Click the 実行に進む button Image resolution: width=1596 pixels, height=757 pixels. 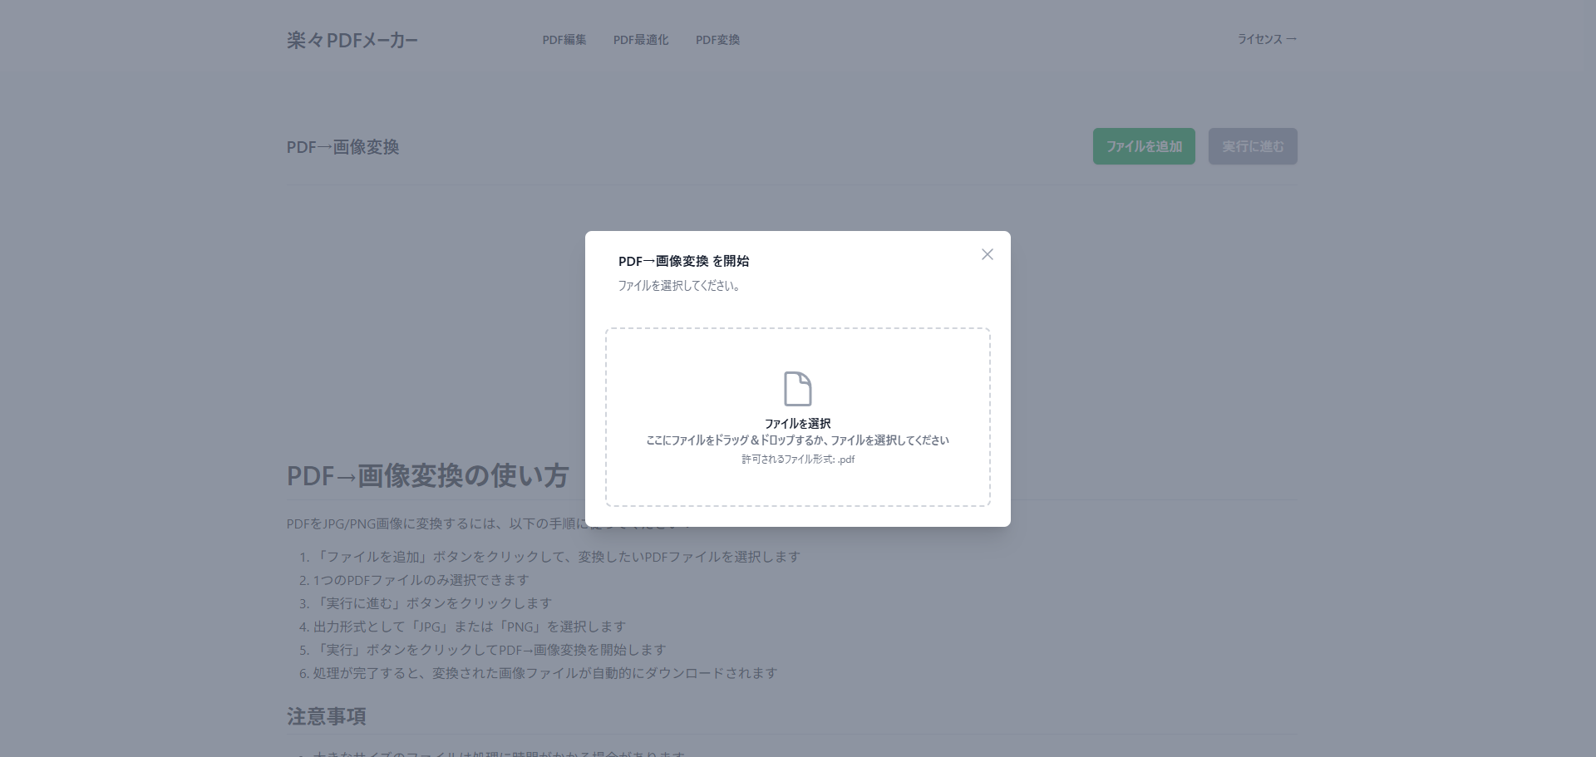1253,146
